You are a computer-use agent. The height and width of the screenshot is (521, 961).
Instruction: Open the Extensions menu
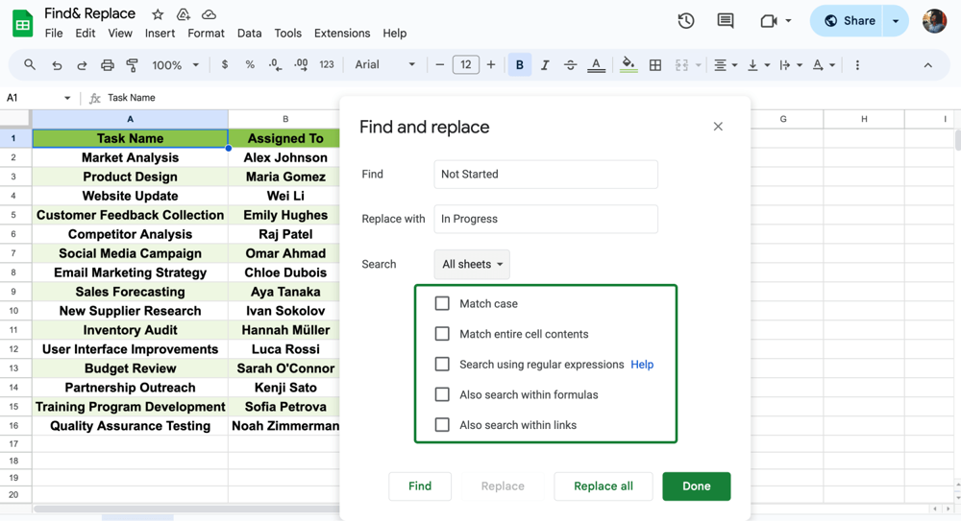click(x=341, y=33)
